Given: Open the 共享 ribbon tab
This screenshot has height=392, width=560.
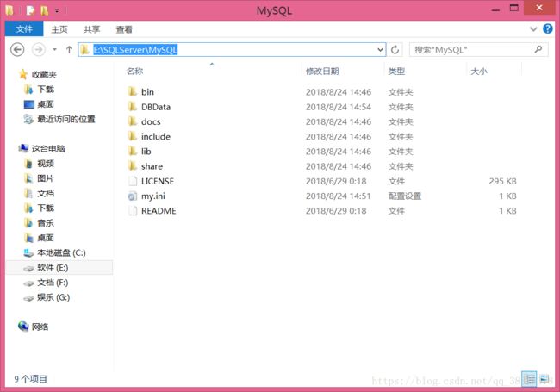Looking at the screenshot, I should pyautogui.click(x=91, y=29).
